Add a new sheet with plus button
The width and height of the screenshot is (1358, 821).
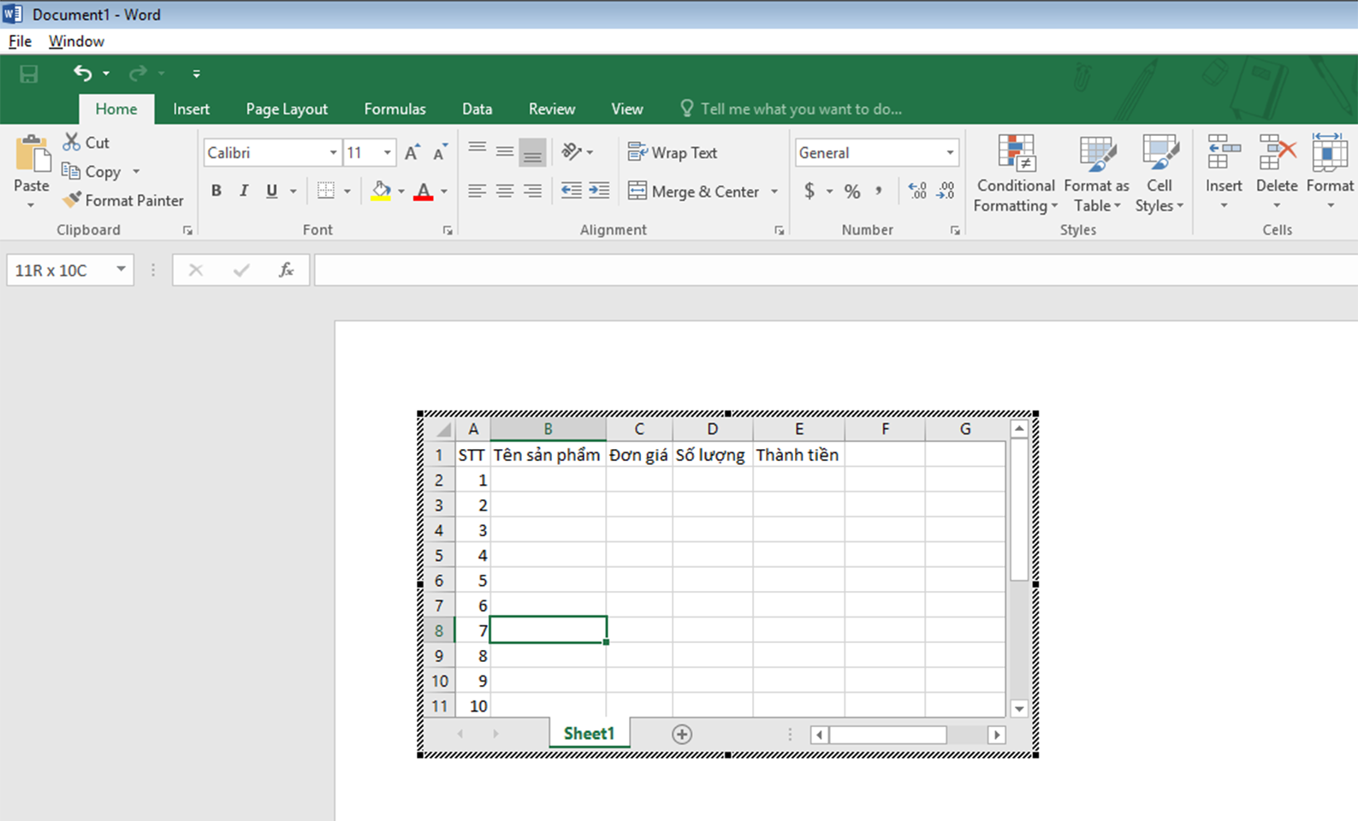point(682,734)
